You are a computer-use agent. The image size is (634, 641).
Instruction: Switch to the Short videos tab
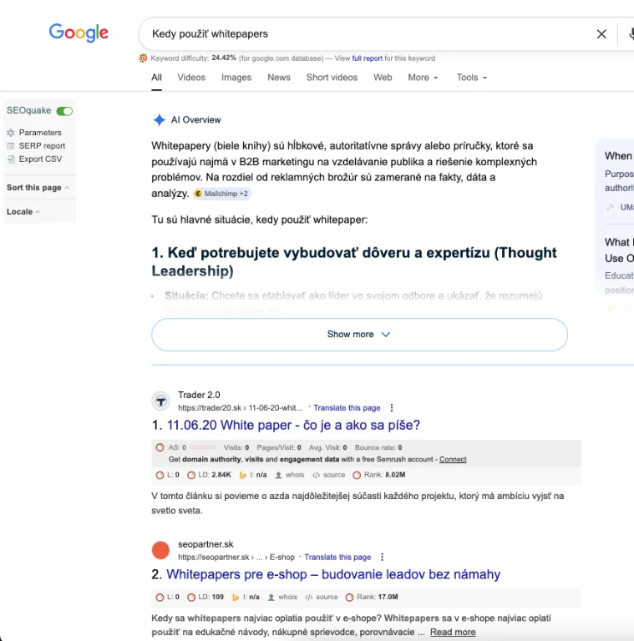tap(332, 78)
